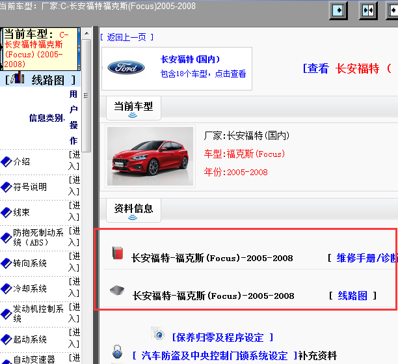Select 转向系统 in the sidebar list
This screenshot has height=364, width=398.
coord(30,263)
